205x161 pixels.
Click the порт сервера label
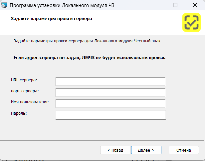(25, 91)
